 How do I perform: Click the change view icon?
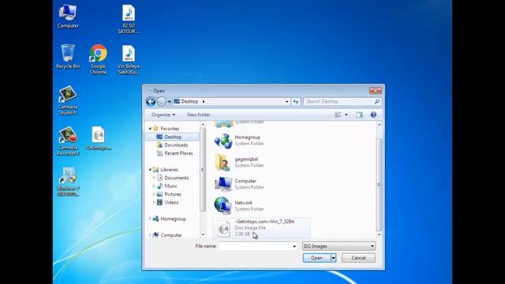(338, 114)
